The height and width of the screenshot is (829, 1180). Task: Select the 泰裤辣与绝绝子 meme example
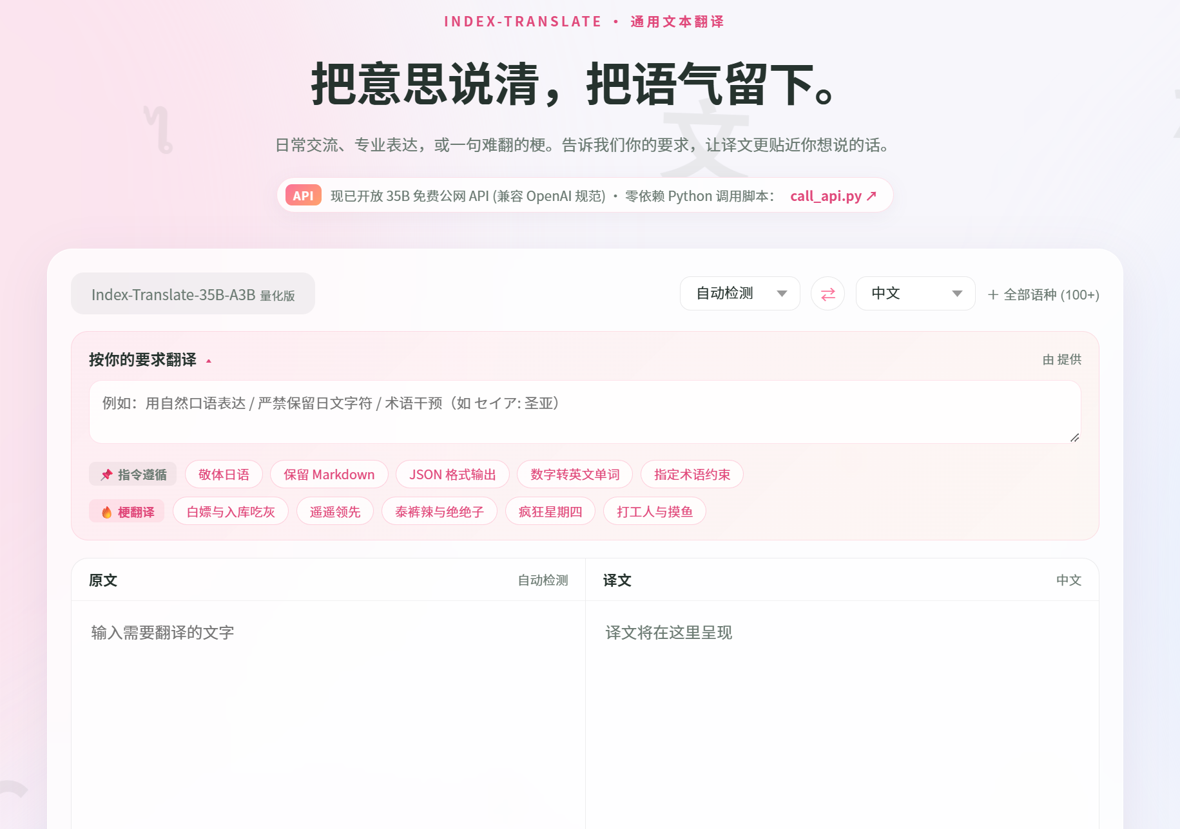pyautogui.click(x=440, y=511)
